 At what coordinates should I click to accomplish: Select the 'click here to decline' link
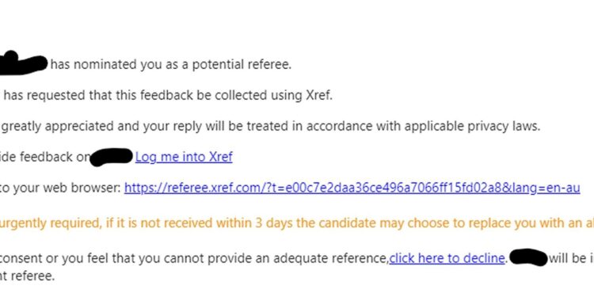(x=447, y=258)
